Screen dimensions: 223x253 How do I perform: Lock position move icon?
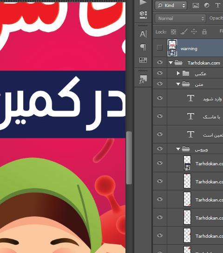coord(194,32)
